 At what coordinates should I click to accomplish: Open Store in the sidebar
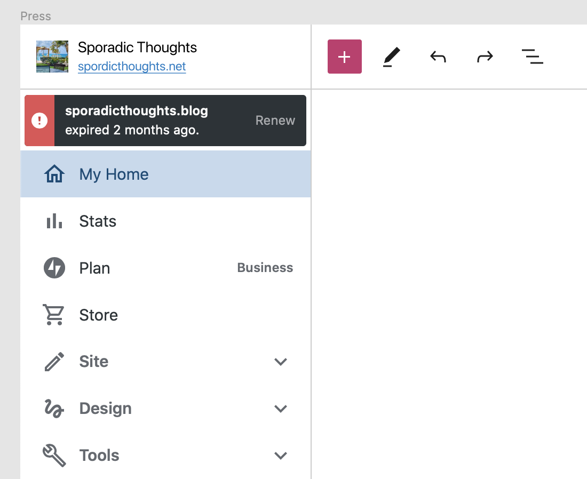(x=165, y=315)
